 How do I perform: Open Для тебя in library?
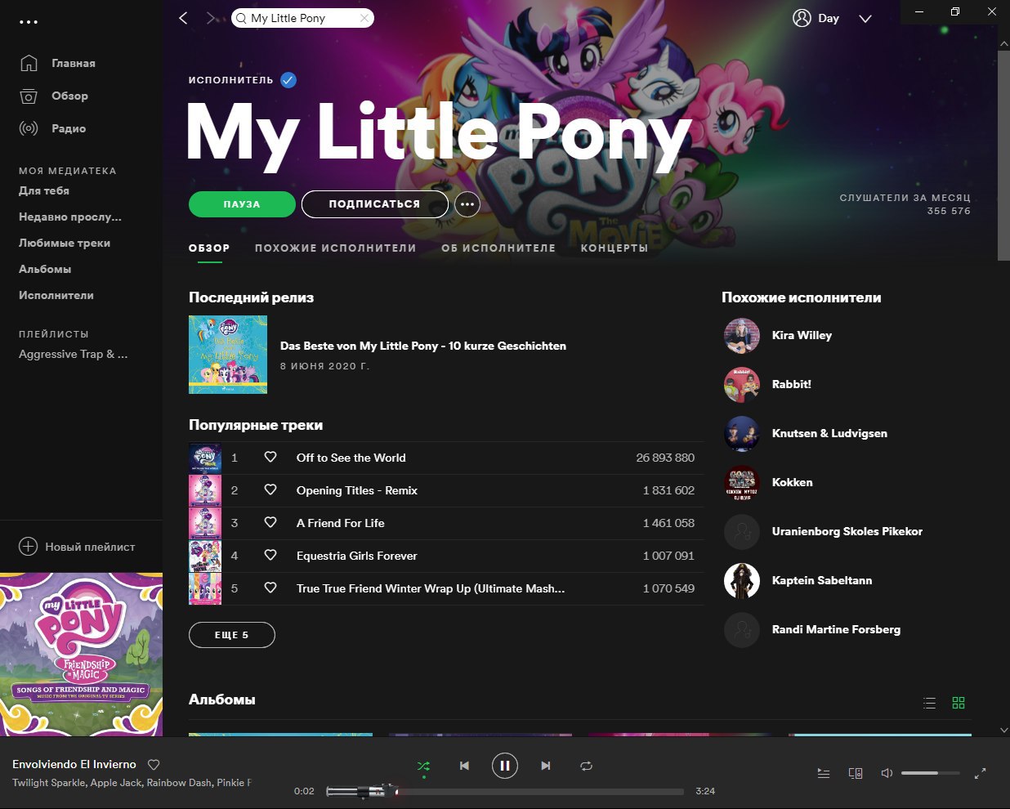coord(44,190)
